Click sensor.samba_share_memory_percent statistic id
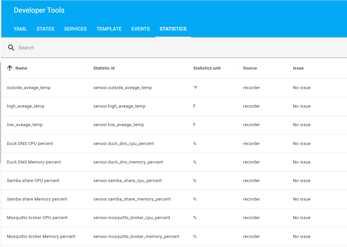 click(x=132, y=199)
